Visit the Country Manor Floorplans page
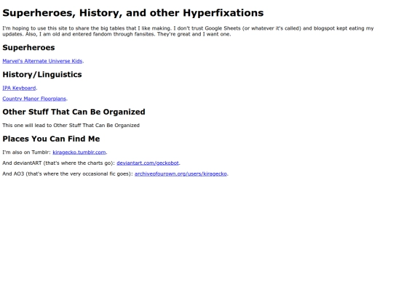The image size is (393, 294). pos(34,99)
